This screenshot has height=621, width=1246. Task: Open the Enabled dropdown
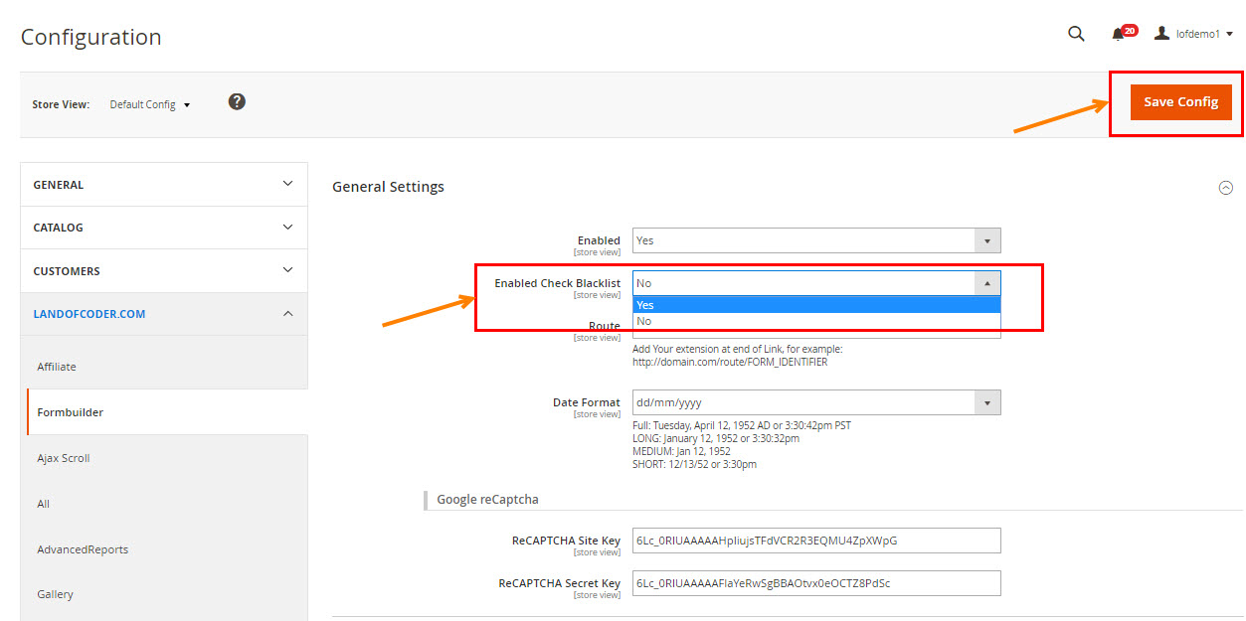pos(815,240)
